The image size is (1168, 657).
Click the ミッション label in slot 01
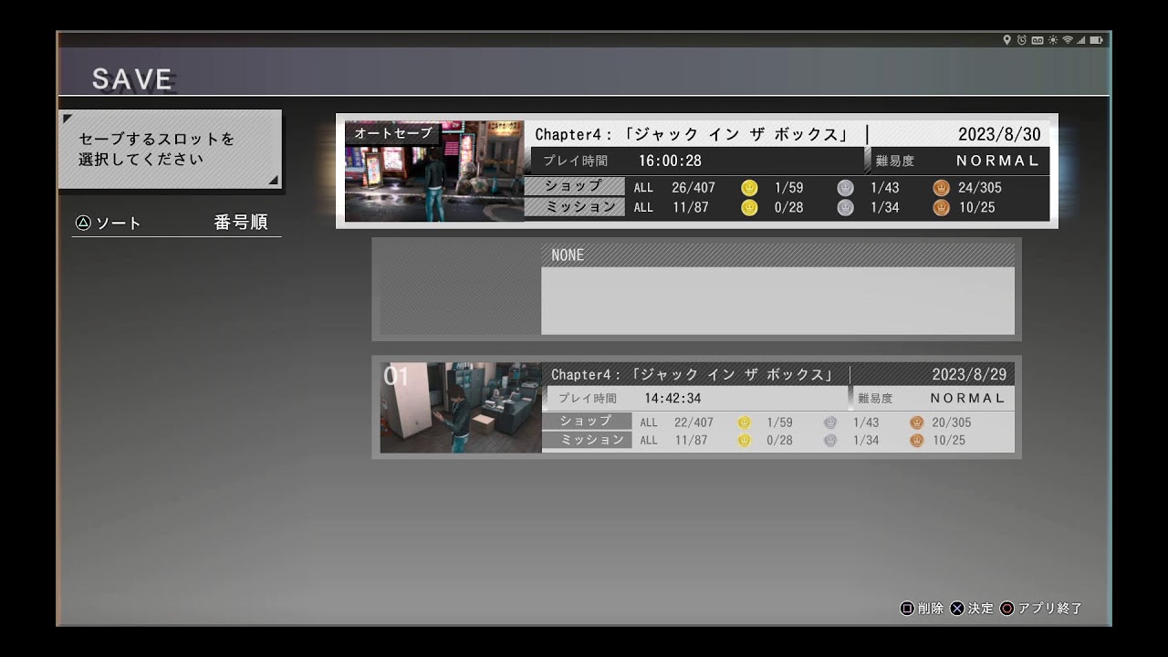coord(587,440)
